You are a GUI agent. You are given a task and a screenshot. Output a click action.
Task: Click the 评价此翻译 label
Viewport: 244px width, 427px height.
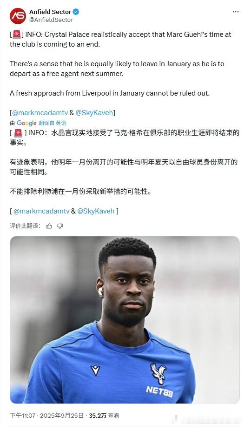coord(25,226)
